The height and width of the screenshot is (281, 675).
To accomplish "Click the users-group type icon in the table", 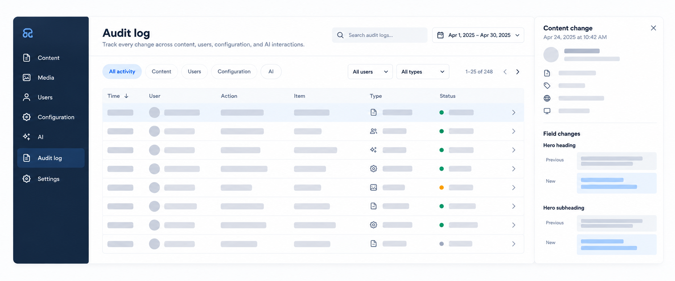I will [x=373, y=131].
